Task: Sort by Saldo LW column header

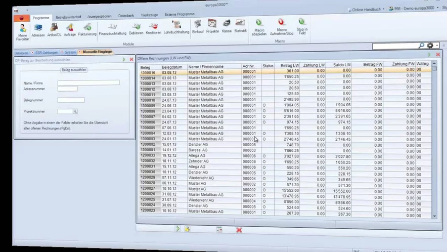Action: pyautogui.click(x=338, y=65)
